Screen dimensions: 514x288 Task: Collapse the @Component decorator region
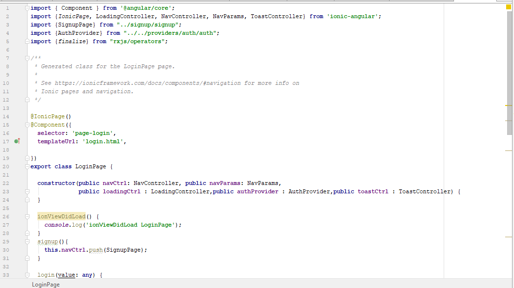28,125
